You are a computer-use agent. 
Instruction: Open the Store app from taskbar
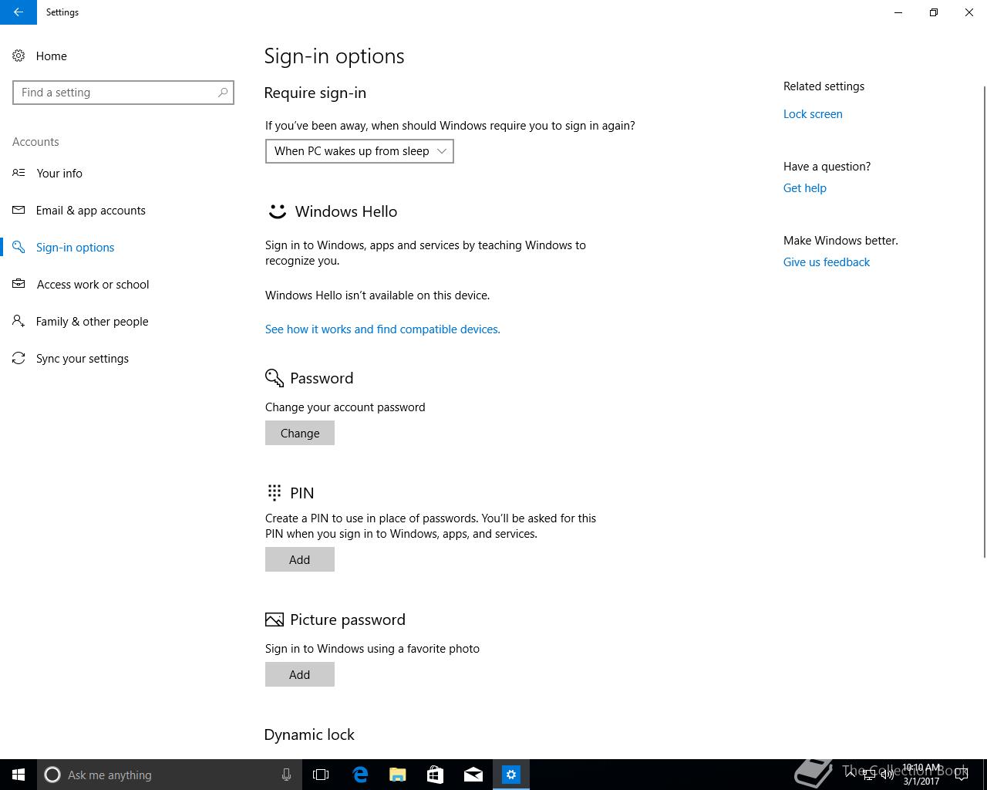pos(436,775)
